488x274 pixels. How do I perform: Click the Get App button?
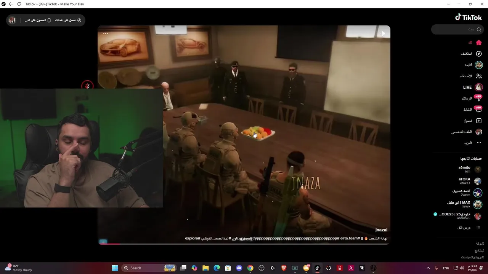point(38,20)
